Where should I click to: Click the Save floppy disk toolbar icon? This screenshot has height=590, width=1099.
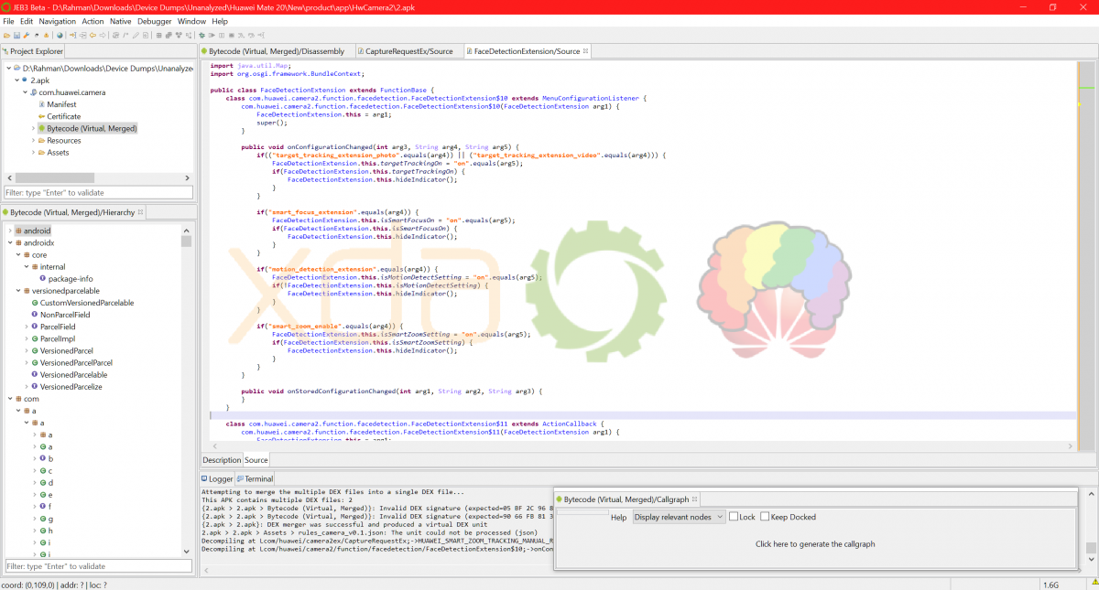tap(16, 35)
